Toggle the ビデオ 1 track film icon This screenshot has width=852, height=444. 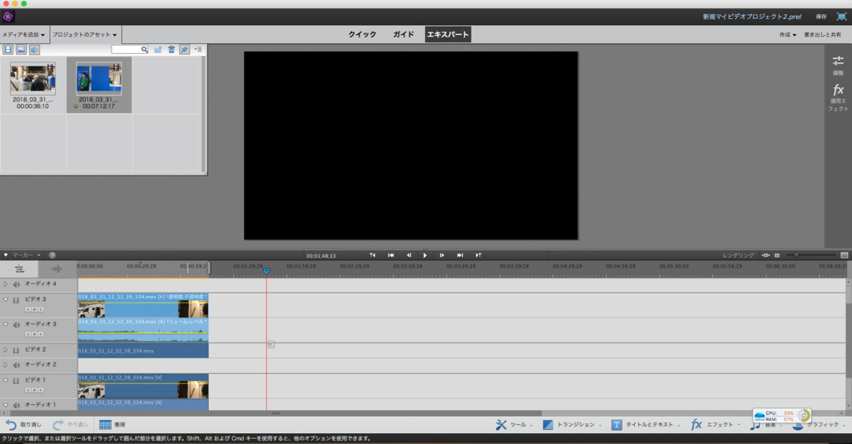click(x=17, y=381)
